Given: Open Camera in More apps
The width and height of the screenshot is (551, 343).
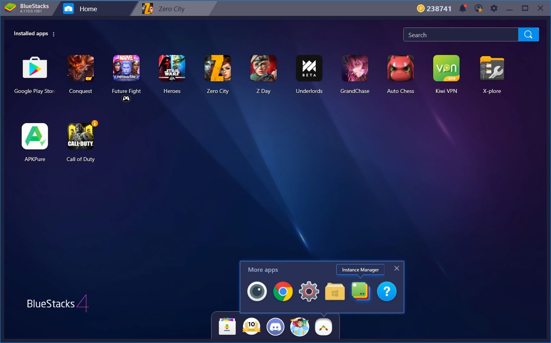Looking at the screenshot, I should [x=257, y=292].
